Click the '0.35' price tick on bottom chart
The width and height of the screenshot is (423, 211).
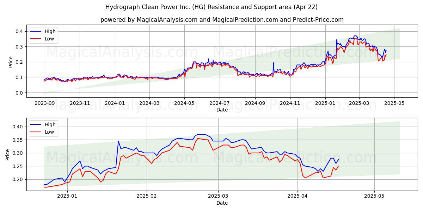click(x=18, y=140)
